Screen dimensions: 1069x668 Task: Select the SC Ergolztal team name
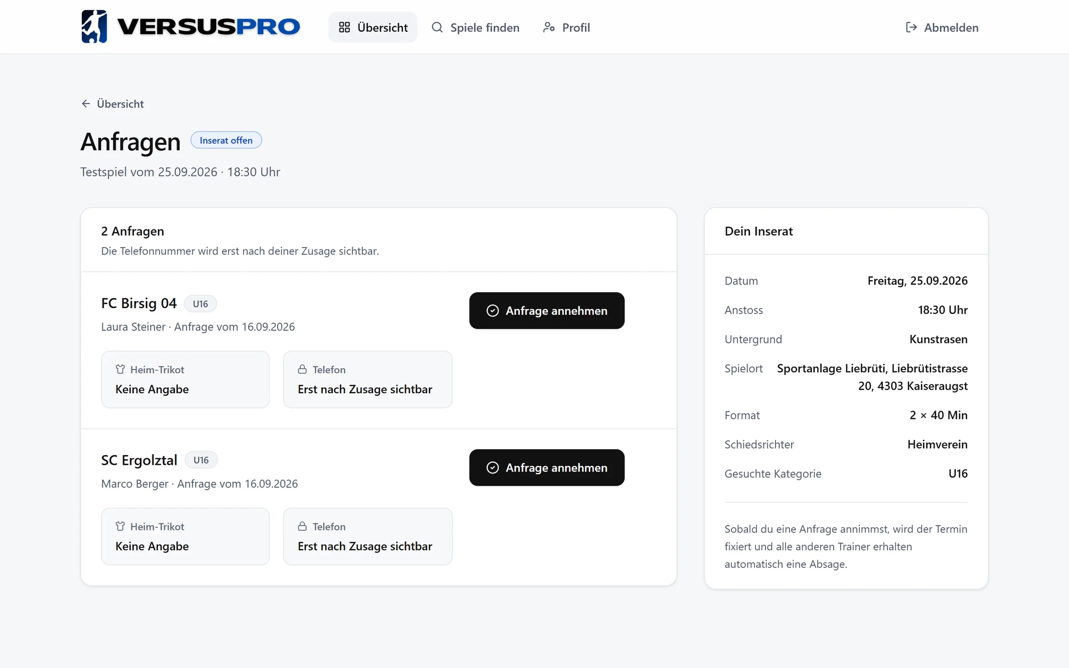[139, 460]
